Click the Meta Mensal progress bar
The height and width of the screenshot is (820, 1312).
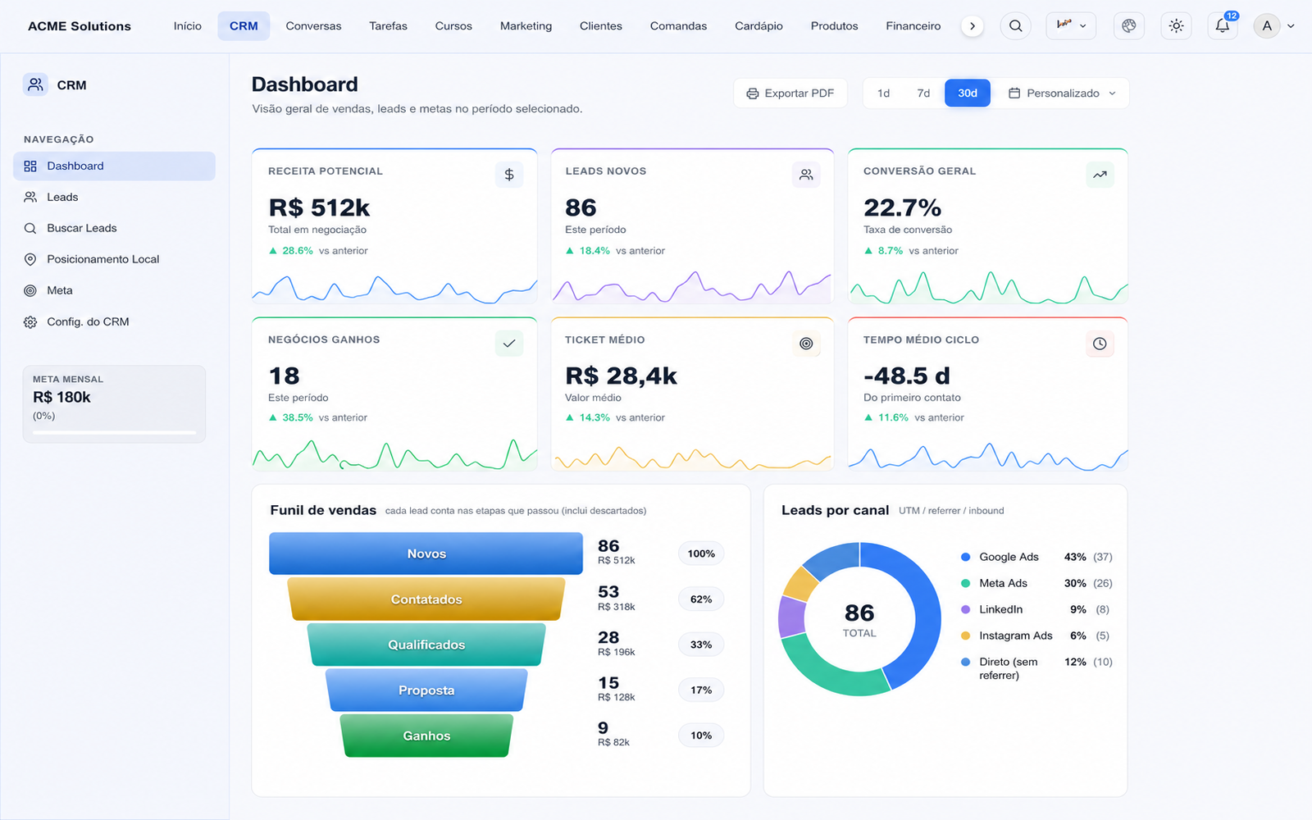(x=114, y=431)
